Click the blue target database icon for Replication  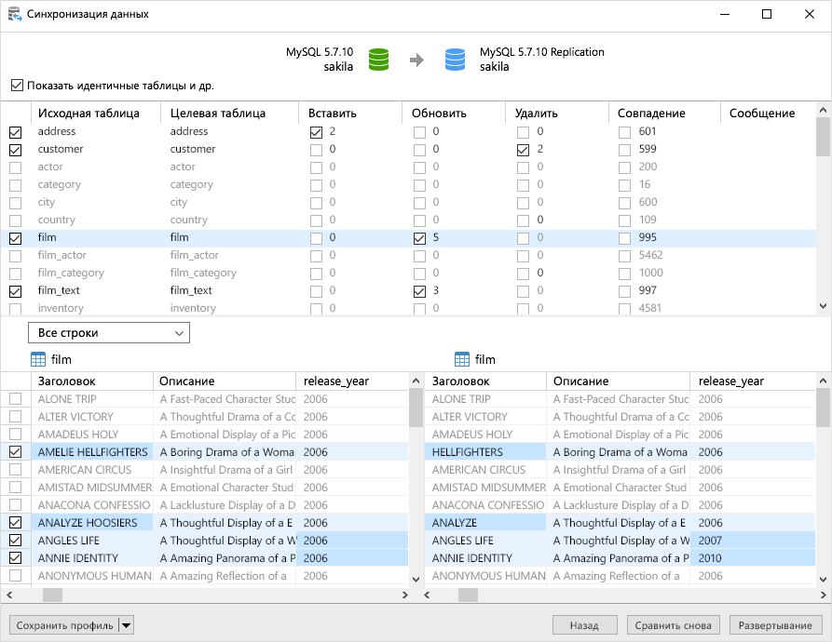[x=455, y=58]
